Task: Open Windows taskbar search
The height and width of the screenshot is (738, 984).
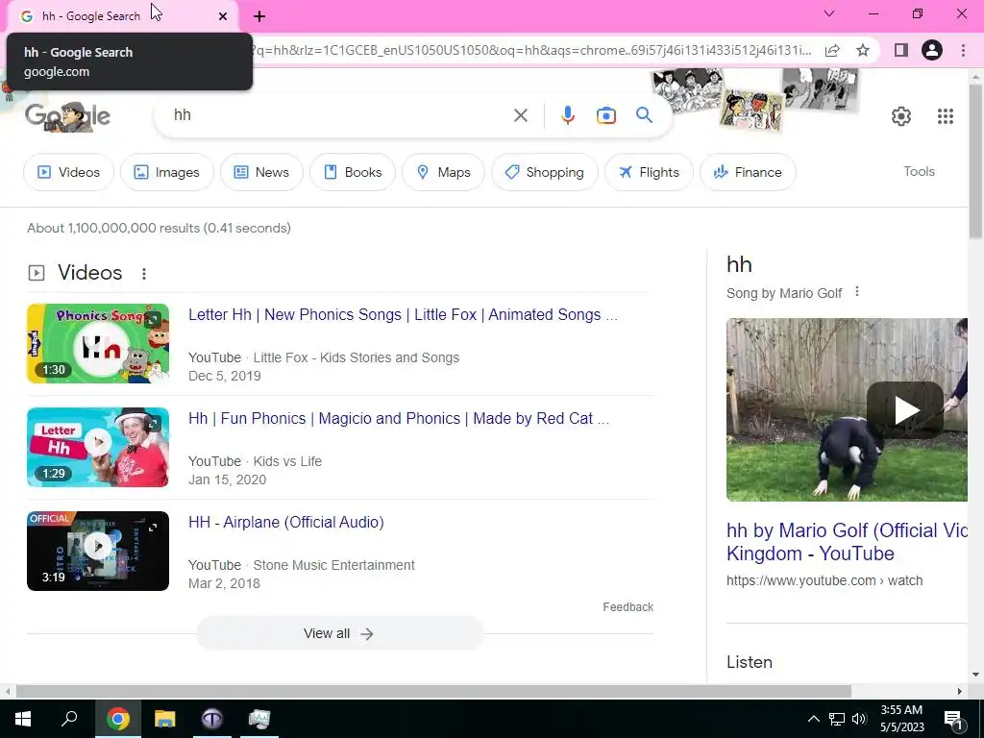Action: tap(69, 719)
